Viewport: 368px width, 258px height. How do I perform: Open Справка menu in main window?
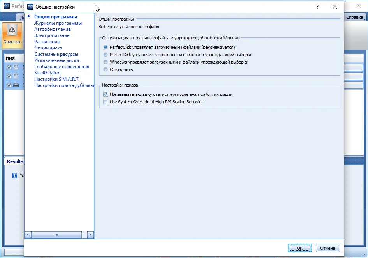coord(355,17)
